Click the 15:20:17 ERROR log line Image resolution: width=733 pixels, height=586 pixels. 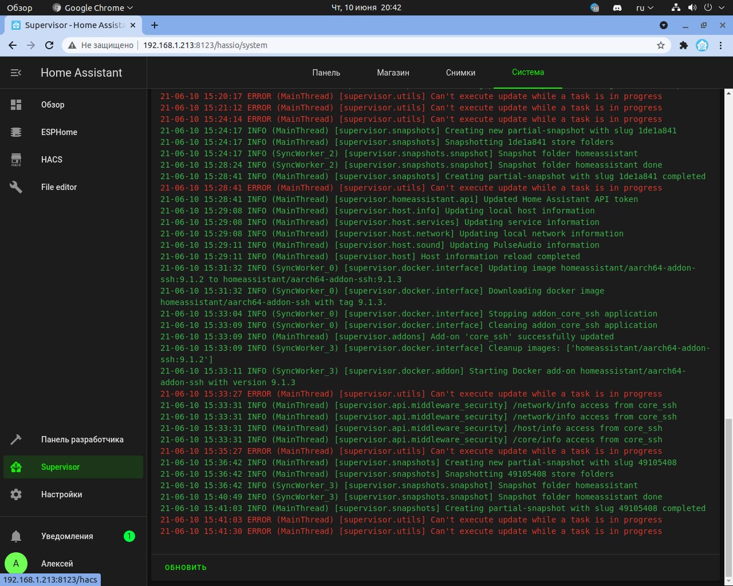tap(411, 96)
